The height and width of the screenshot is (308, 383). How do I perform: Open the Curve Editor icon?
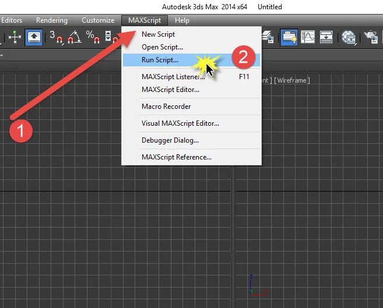[308, 37]
